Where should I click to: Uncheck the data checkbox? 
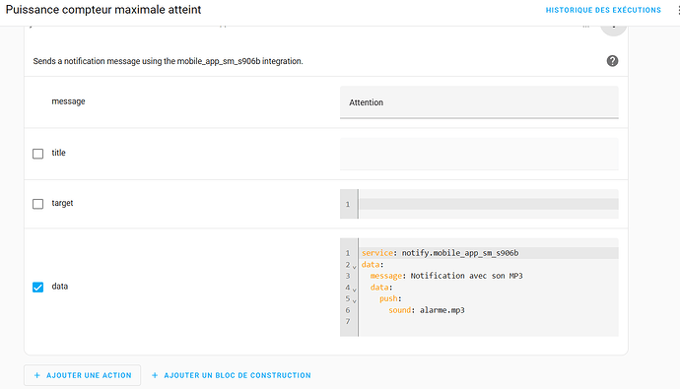[38, 287]
